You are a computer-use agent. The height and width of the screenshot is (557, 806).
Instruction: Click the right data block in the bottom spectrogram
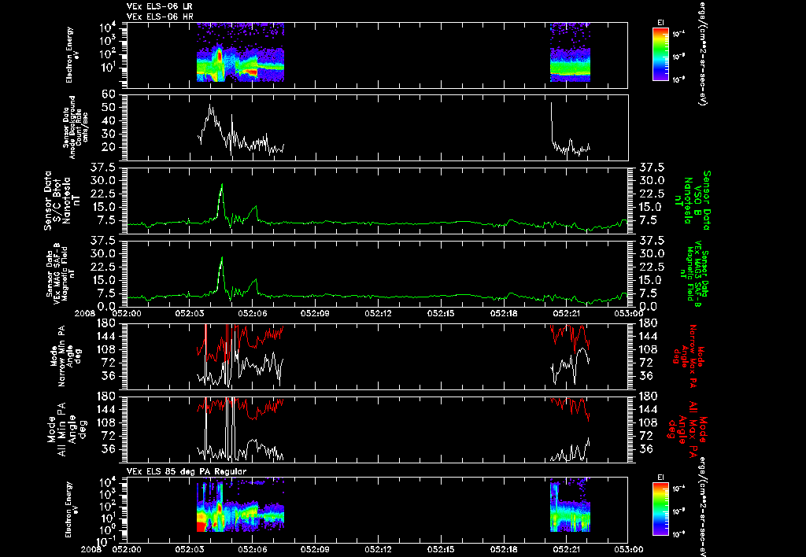570,505
